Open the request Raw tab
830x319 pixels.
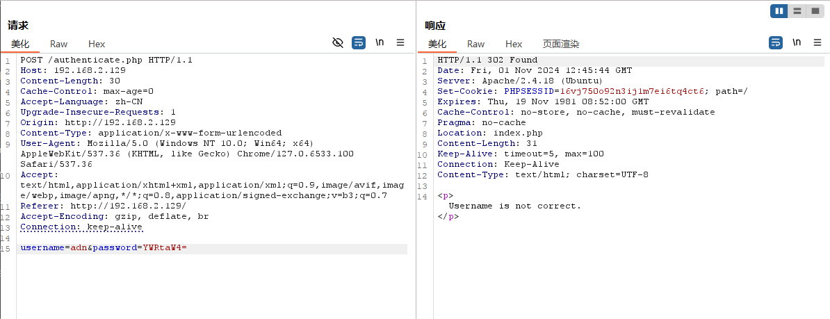tap(59, 44)
